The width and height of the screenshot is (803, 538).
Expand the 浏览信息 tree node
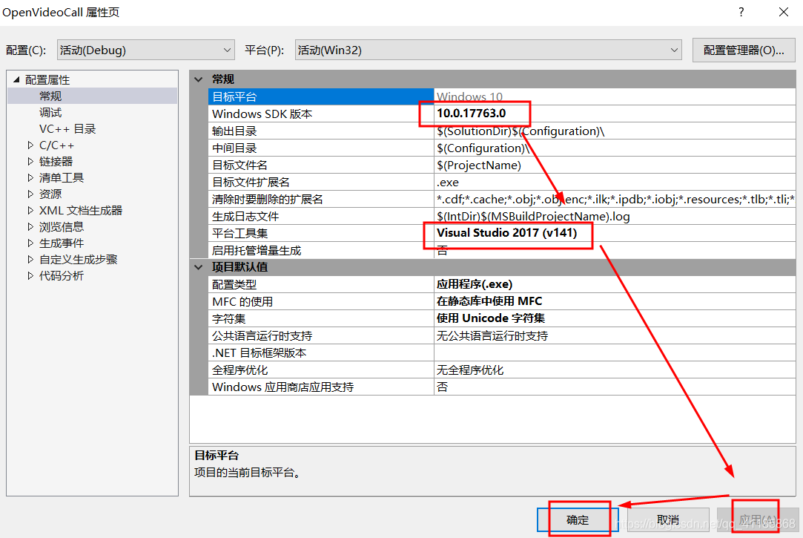click(x=30, y=227)
